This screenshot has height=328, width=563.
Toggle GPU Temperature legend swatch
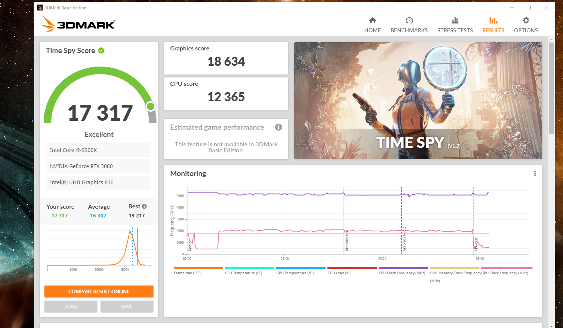(x=301, y=268)
